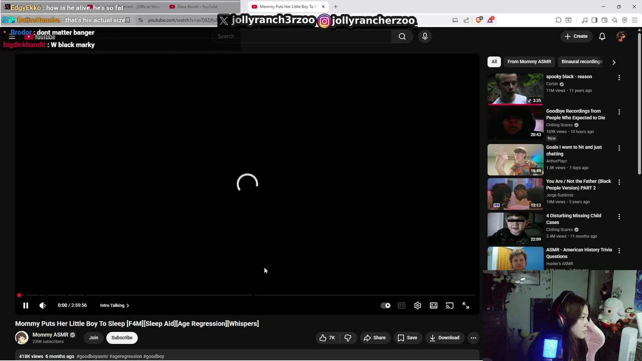Cast the video to a TV

(x=450, y=305)
